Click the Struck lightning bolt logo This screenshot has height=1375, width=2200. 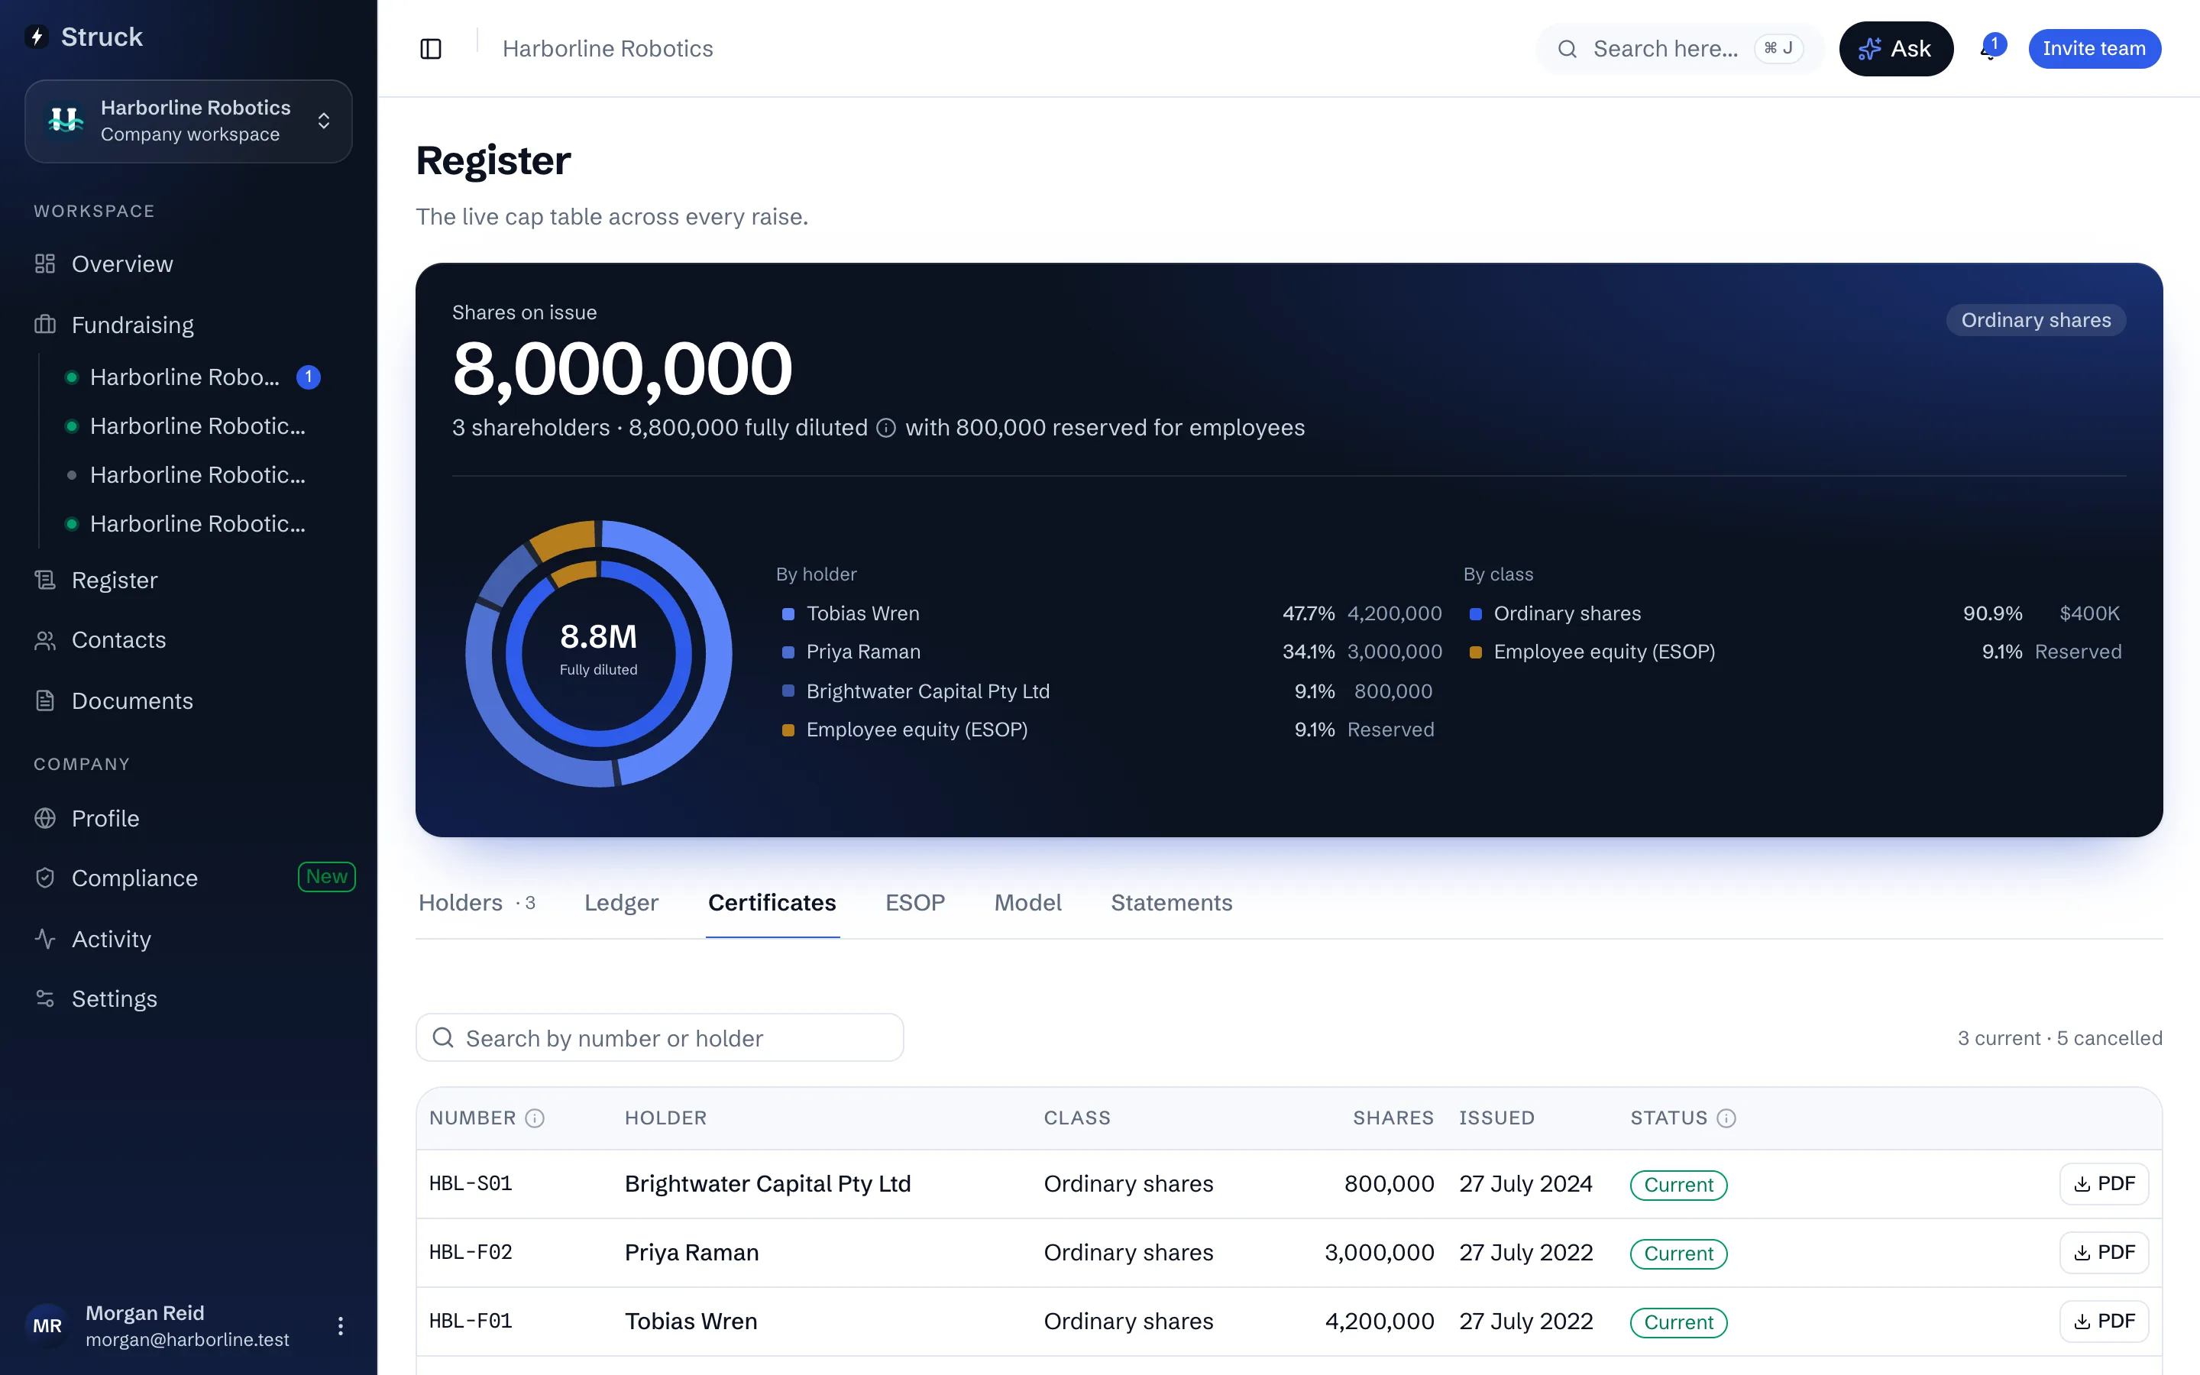[x=37, y=37]
